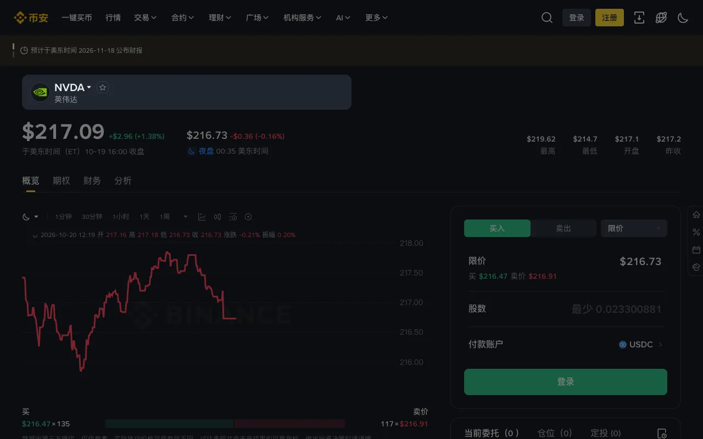Open the 交易 menu
The width and height of the screenshot is (703, 439).
coord(145,18)
